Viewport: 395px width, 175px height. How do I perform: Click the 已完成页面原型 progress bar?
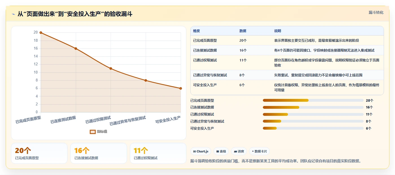click(313, 100)
